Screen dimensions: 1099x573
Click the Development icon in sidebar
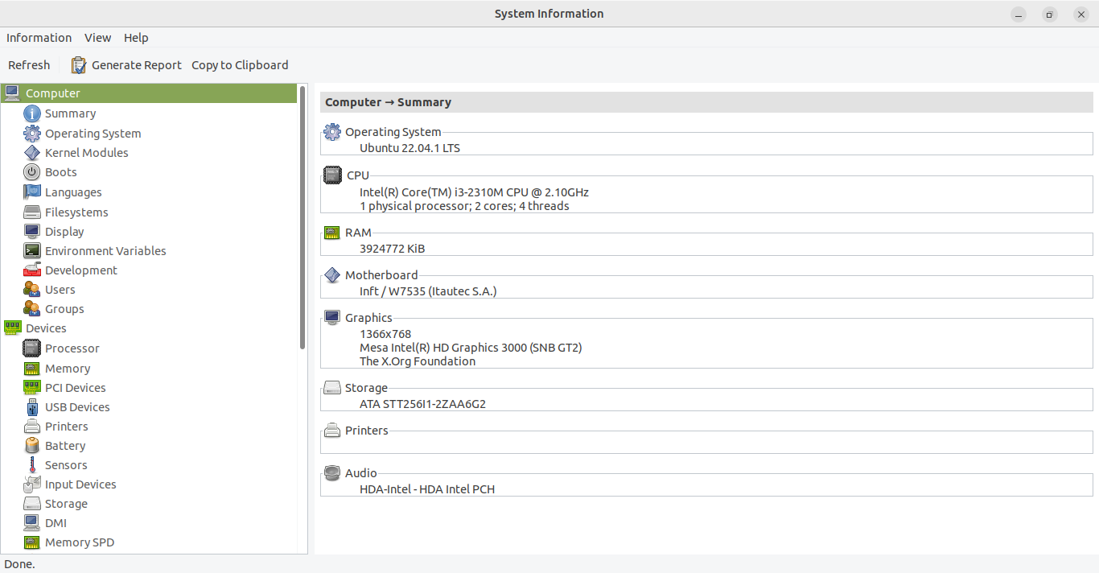click(x=32, y=270)
